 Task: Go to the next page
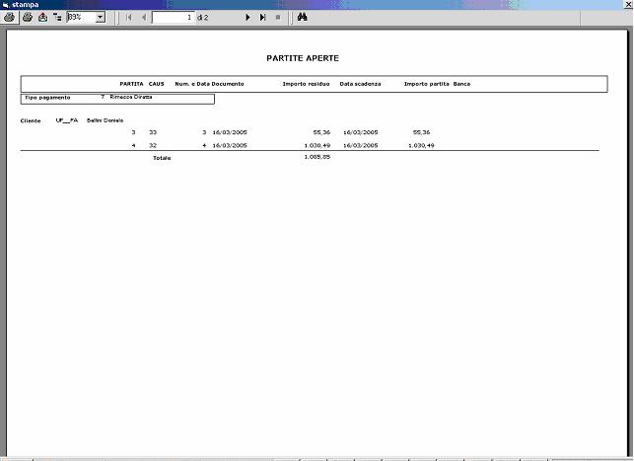(247, 18)
